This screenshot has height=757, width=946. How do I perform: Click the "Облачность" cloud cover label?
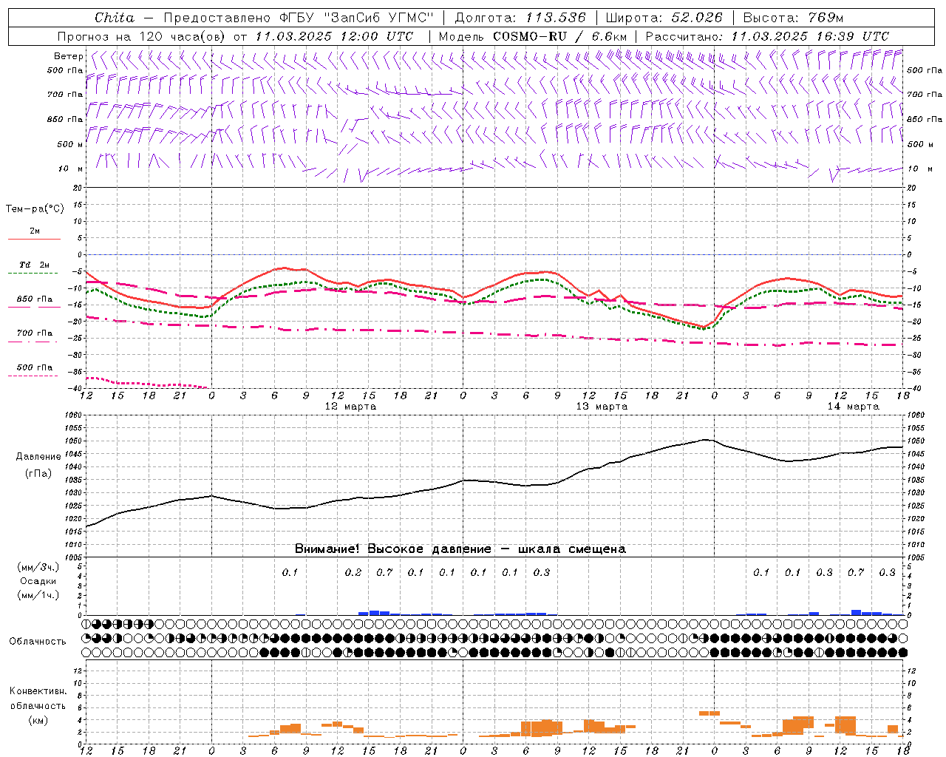pos(38,642)
